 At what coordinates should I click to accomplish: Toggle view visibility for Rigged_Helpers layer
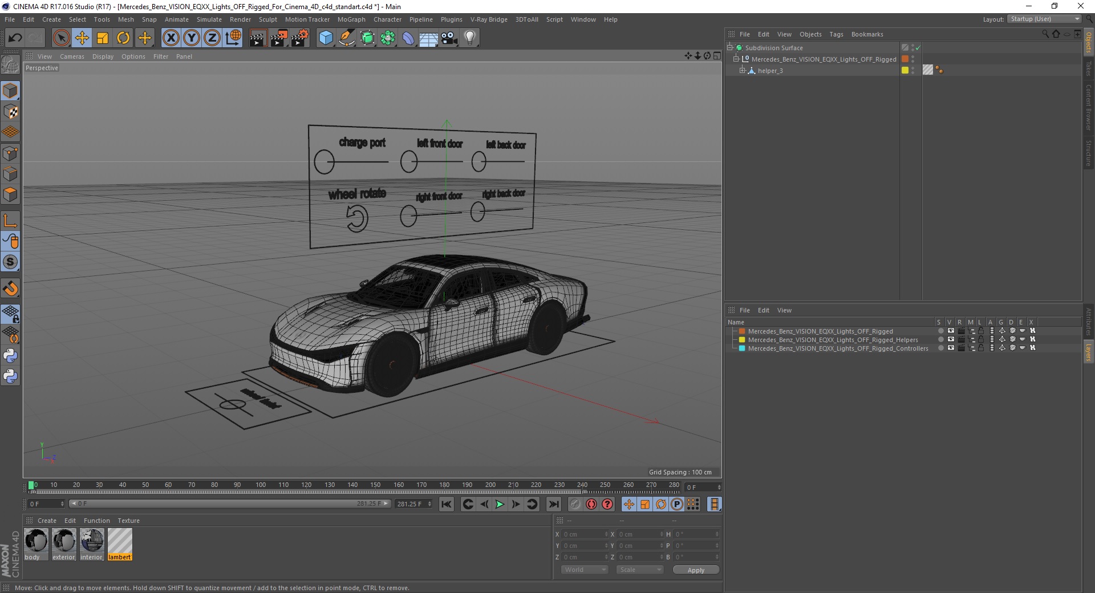(951, 340)
